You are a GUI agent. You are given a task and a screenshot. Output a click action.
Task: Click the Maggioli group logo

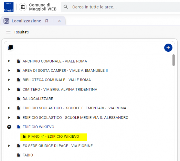(x=9, y=7)
